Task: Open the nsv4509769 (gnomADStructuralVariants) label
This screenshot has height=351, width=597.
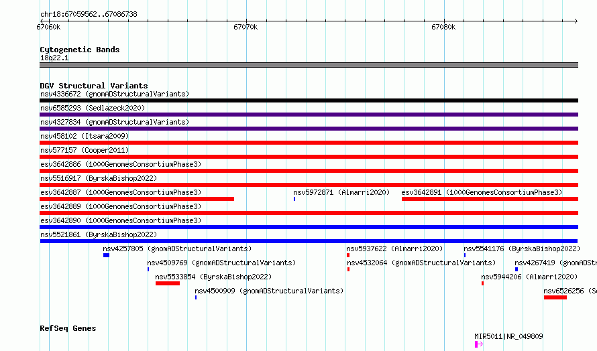Action: coord(221,263)
